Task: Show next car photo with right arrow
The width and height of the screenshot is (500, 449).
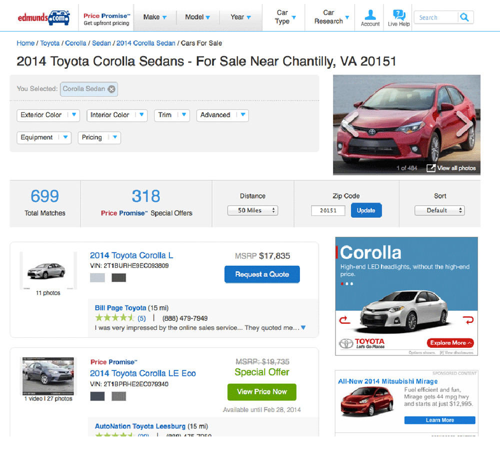Action: coord(464,123)
